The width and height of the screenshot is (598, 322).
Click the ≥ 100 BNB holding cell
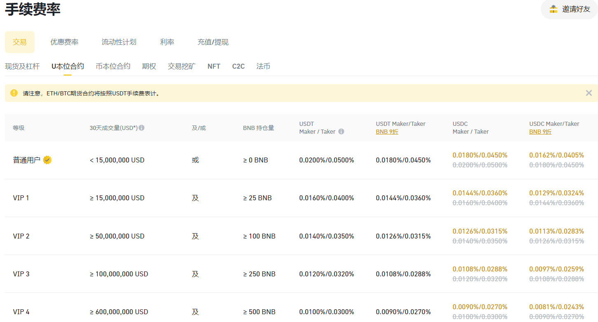tap(259, 236)
